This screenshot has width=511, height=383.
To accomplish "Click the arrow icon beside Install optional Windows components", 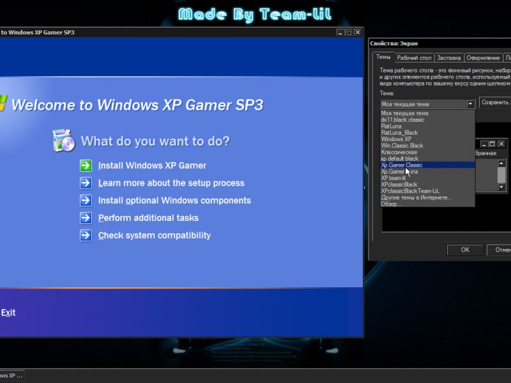I will 86,200.
